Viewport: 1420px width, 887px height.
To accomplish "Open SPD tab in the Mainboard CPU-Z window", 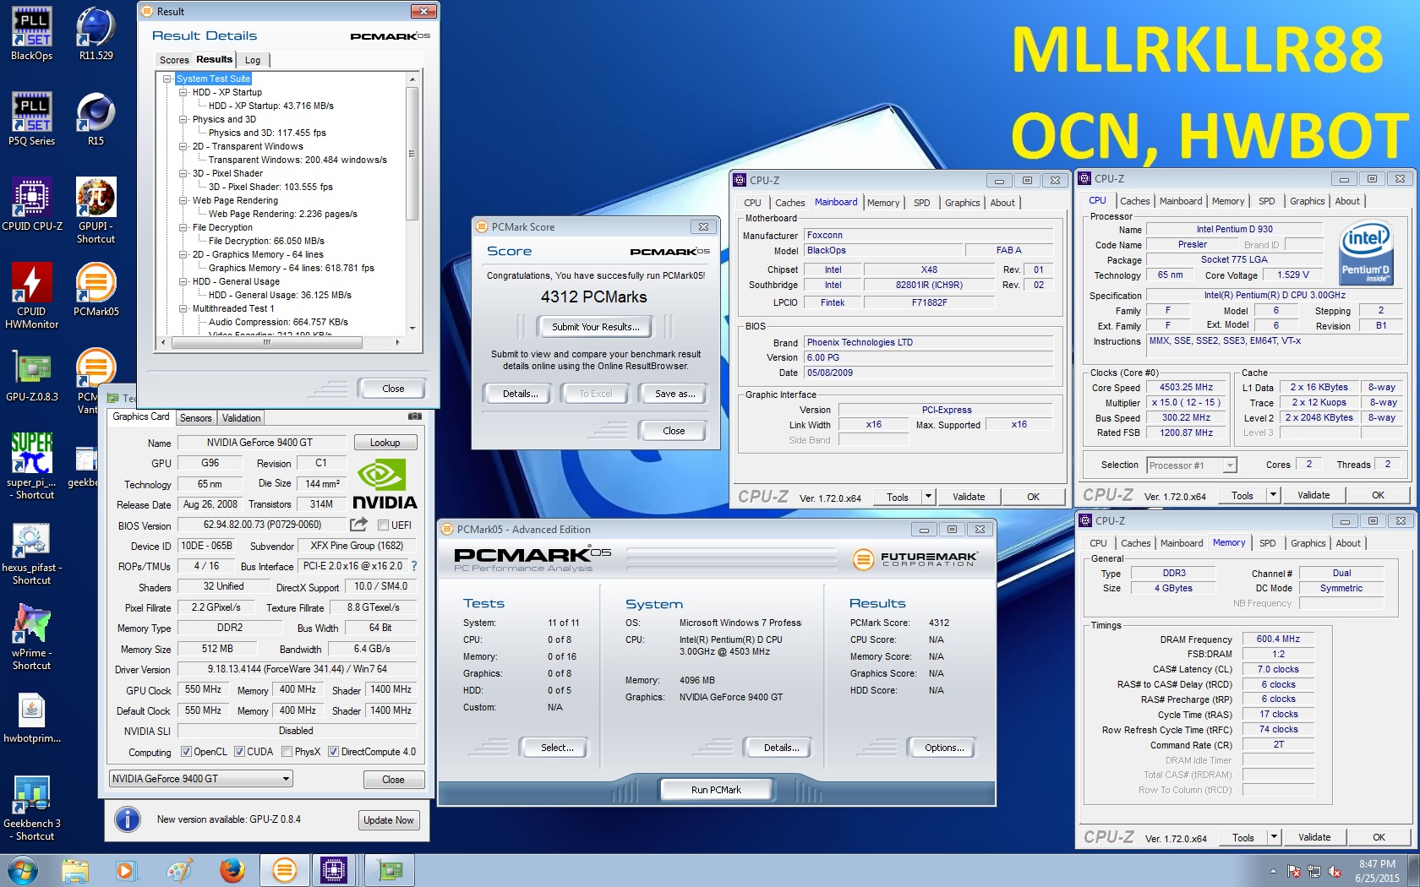I will pyautogui.click(x=922, y=203).
